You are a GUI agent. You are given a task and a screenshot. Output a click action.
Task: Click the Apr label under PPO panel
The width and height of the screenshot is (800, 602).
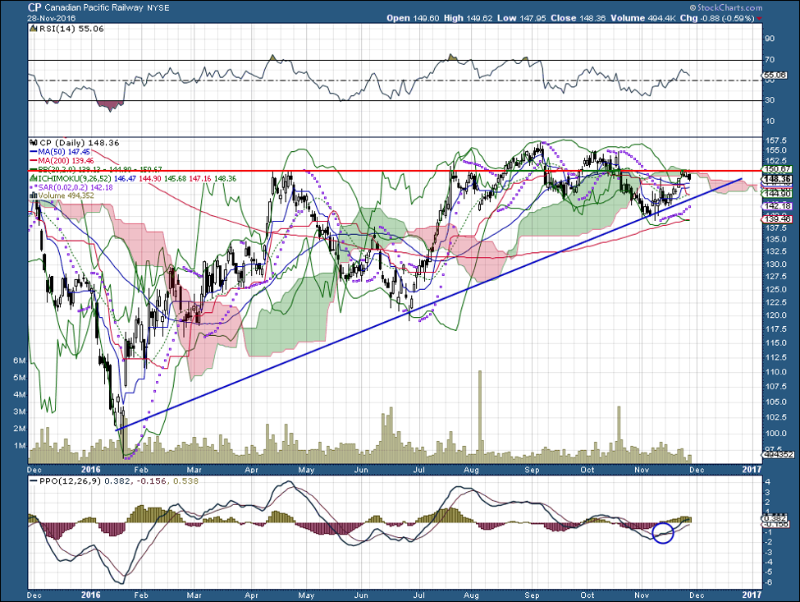pyautogui.click(x=252, y=595)
